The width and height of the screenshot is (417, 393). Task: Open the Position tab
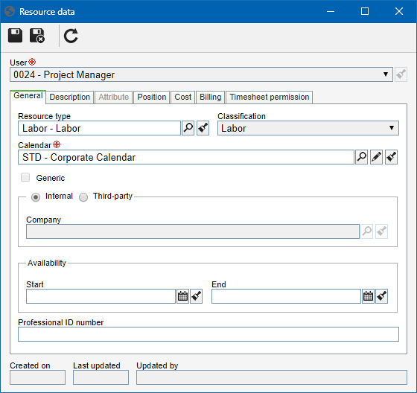[152, 97]
